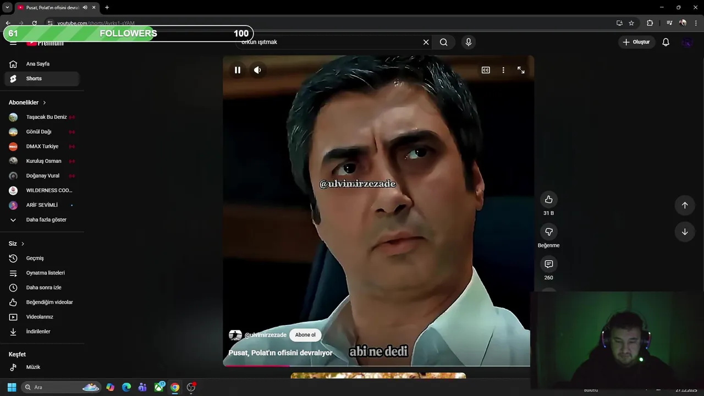This screenshot has width=704, height=396.
Task: Click the Short's red progress bar
Action: 256,366
